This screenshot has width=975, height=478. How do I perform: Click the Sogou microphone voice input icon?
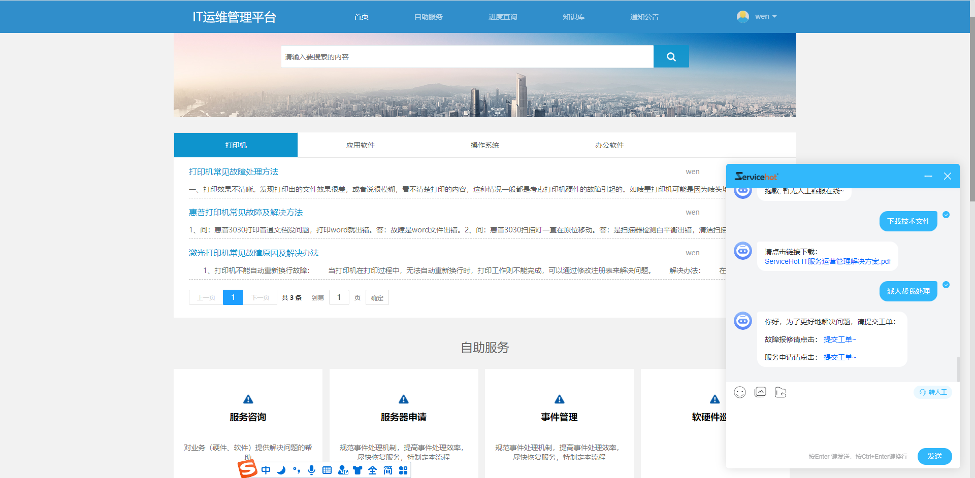pyautogui.click(x=312, y=470)
